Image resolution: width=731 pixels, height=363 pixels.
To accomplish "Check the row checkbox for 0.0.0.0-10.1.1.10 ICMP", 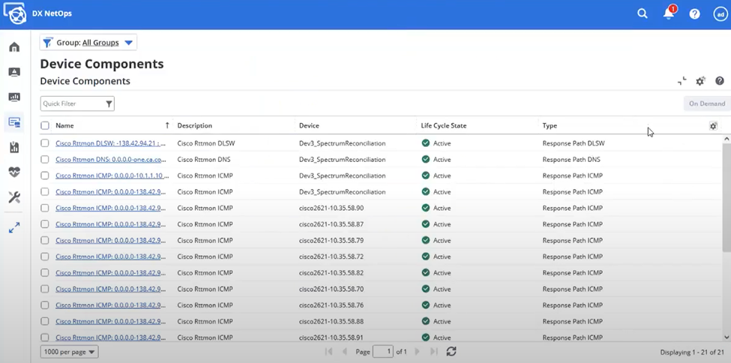I will pyautogui.click(x=45, y=175).
